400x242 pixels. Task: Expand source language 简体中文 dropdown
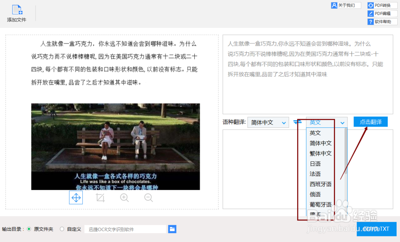click(268, 123)
